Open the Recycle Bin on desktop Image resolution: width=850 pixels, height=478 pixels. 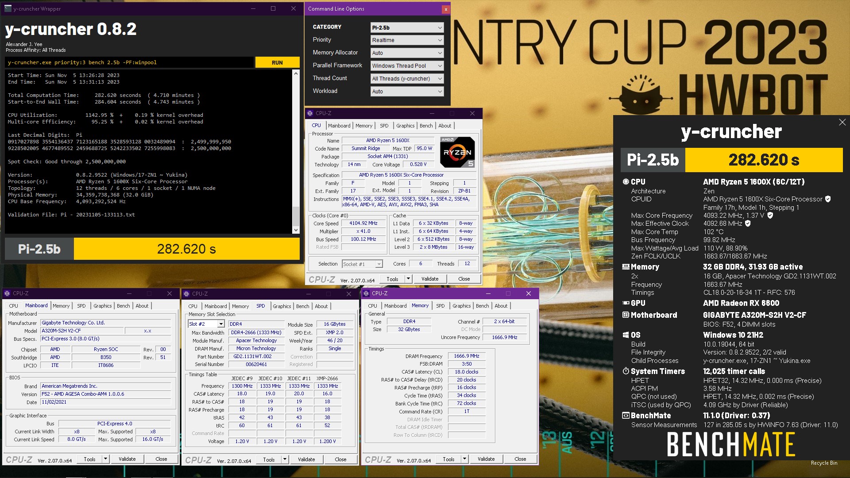pos(824,463)
